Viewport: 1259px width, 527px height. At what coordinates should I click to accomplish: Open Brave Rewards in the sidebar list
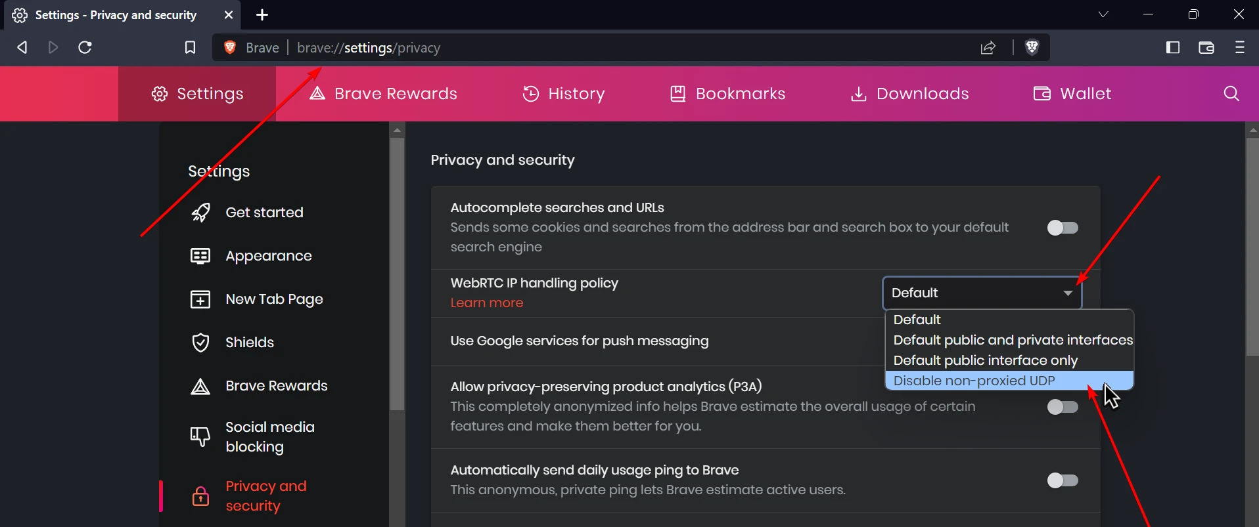[277, 386]
